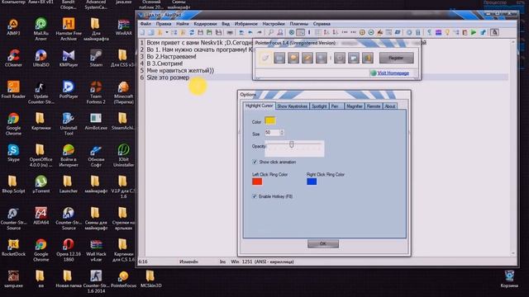
Task: Open the Справка menu
Action: point(322,24)
